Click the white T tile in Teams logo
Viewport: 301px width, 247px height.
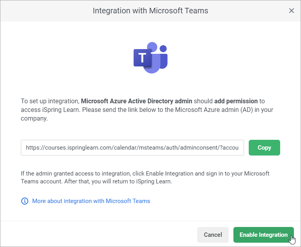coord(142,59)
